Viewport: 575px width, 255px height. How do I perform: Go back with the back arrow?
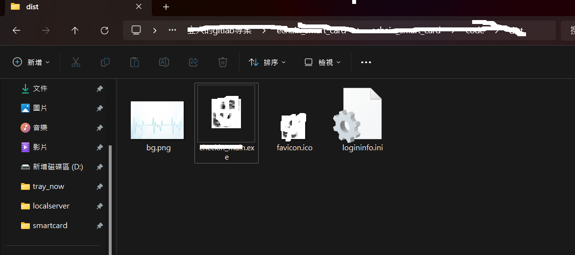(16, 30)
